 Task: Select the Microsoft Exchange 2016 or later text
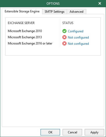click(x=30, y=43)
